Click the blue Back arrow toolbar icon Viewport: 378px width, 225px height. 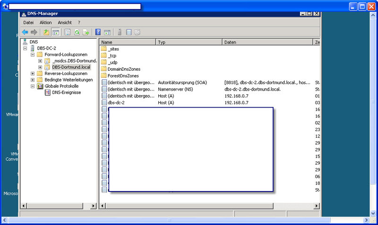point(25,32)
